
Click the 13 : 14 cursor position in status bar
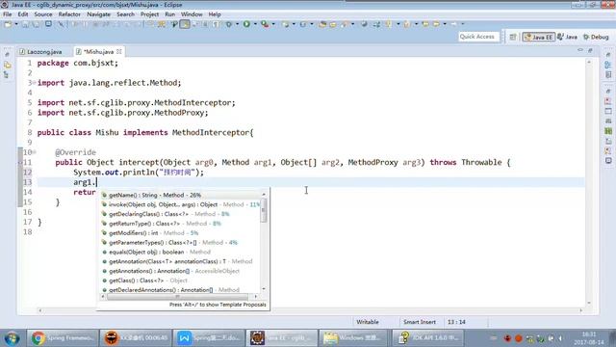(456, 322)
